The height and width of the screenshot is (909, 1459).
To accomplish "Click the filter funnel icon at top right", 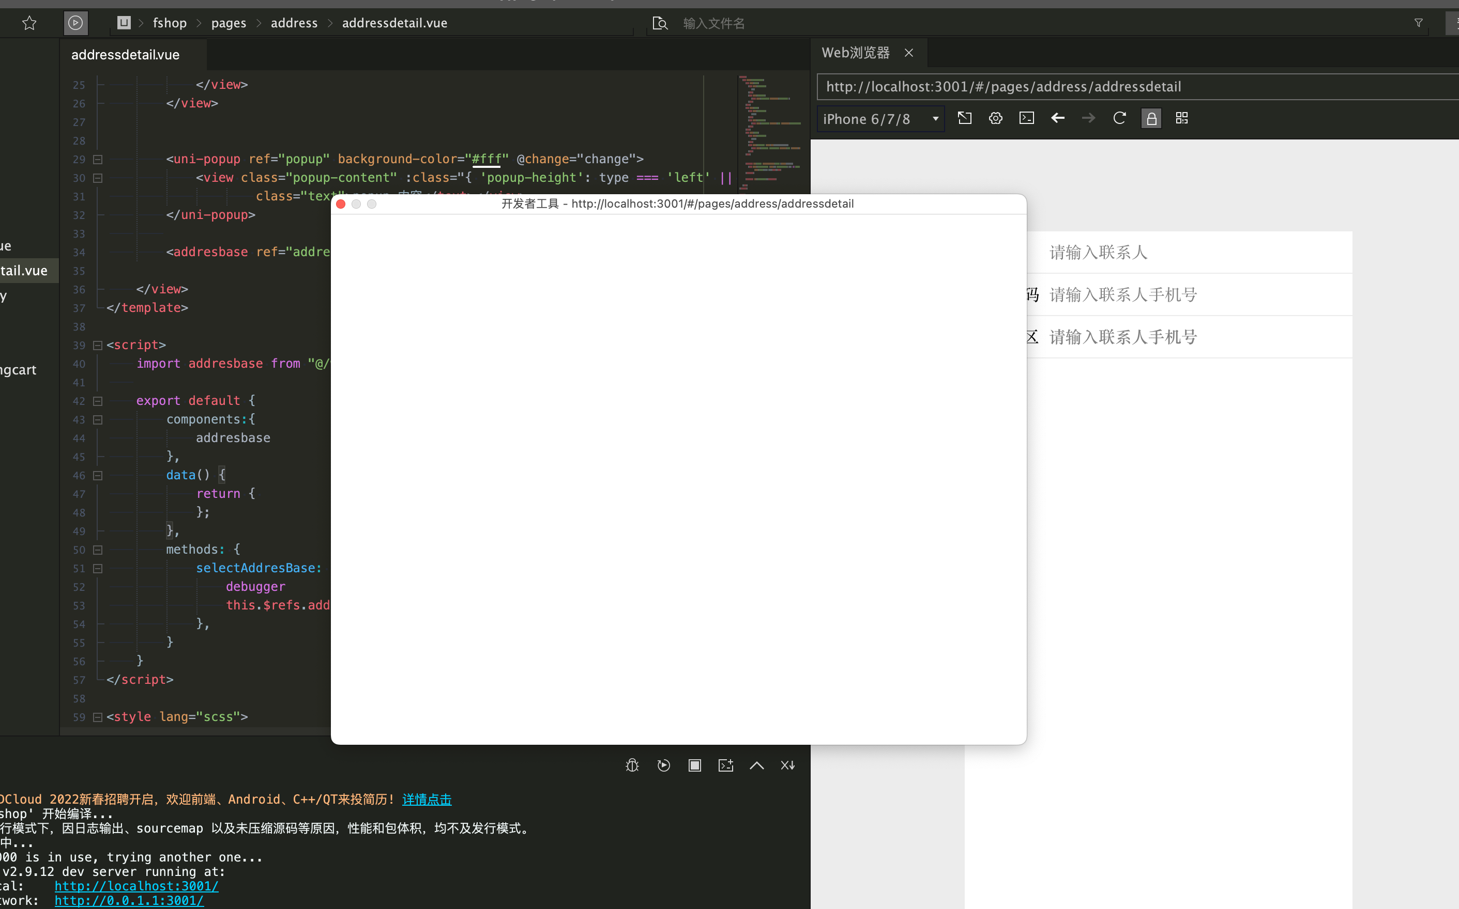I will point(1418,23).
